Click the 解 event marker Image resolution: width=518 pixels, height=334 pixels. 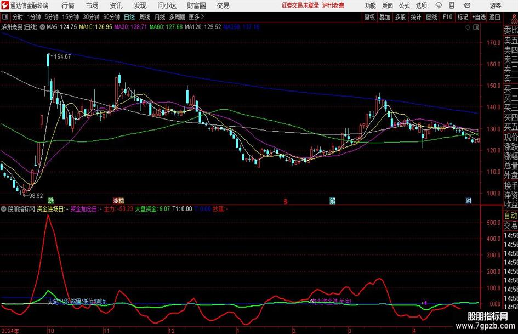pyautogui.click(x=332, y=201)
